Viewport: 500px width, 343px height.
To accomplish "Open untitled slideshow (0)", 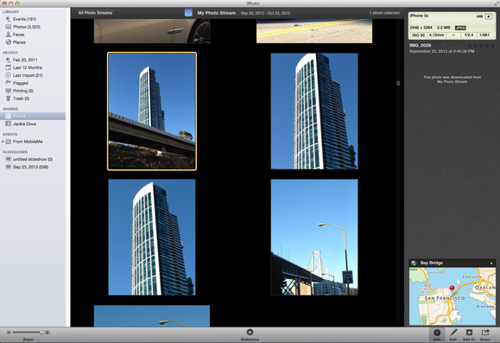I will click(33, 159).
